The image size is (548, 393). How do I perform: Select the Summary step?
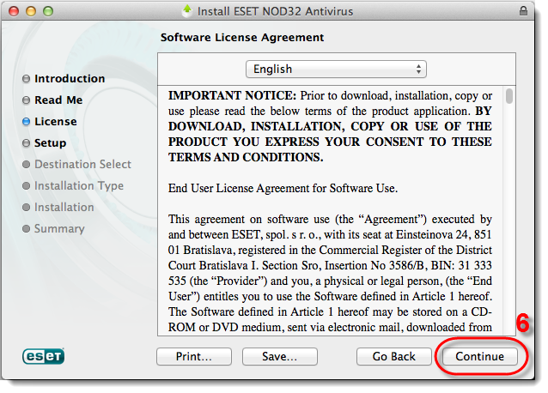(59, 228)
